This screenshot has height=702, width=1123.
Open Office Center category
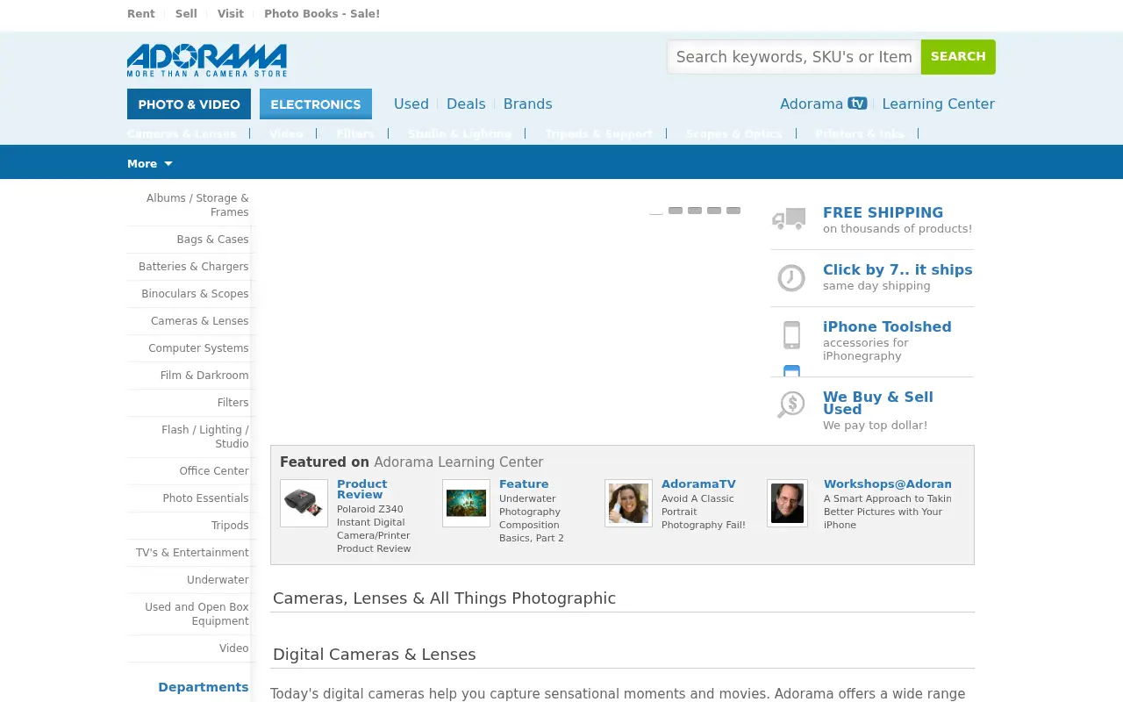point(214,471)
